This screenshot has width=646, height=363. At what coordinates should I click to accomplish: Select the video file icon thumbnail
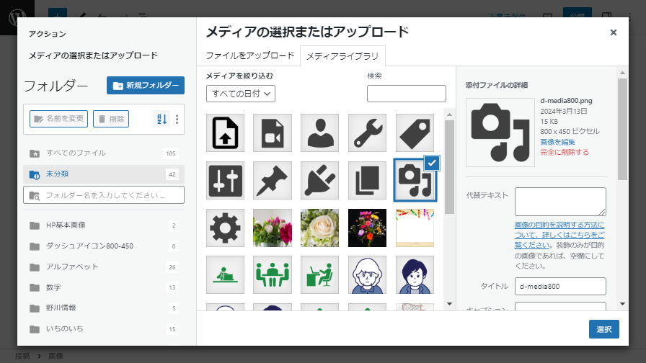click(272, 133)
